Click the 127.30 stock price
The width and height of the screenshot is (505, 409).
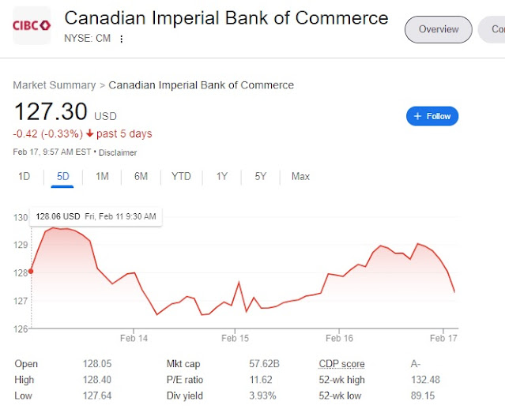click(x=50, y=112)
